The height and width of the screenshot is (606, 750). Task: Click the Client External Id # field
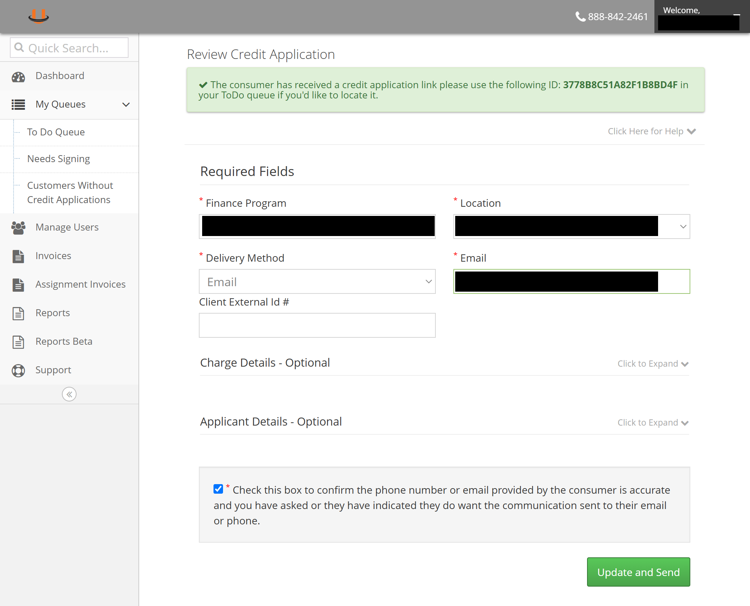tap(317, 325)
